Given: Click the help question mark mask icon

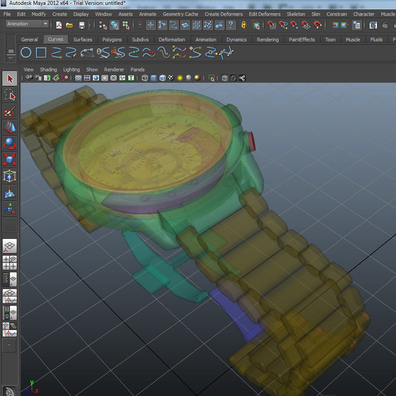Looking at the screenshot, I should tap(231, 25).
